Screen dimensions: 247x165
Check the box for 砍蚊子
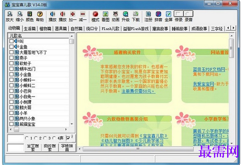tap(11, 63)
